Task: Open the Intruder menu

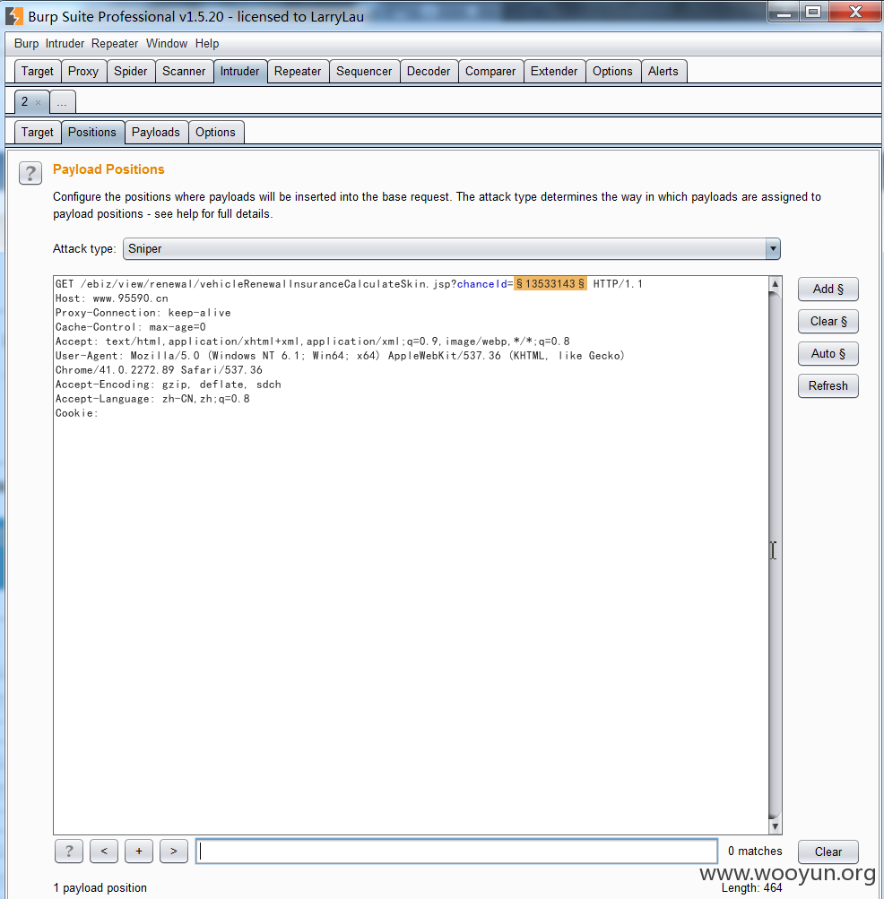Action: (65, 44)
